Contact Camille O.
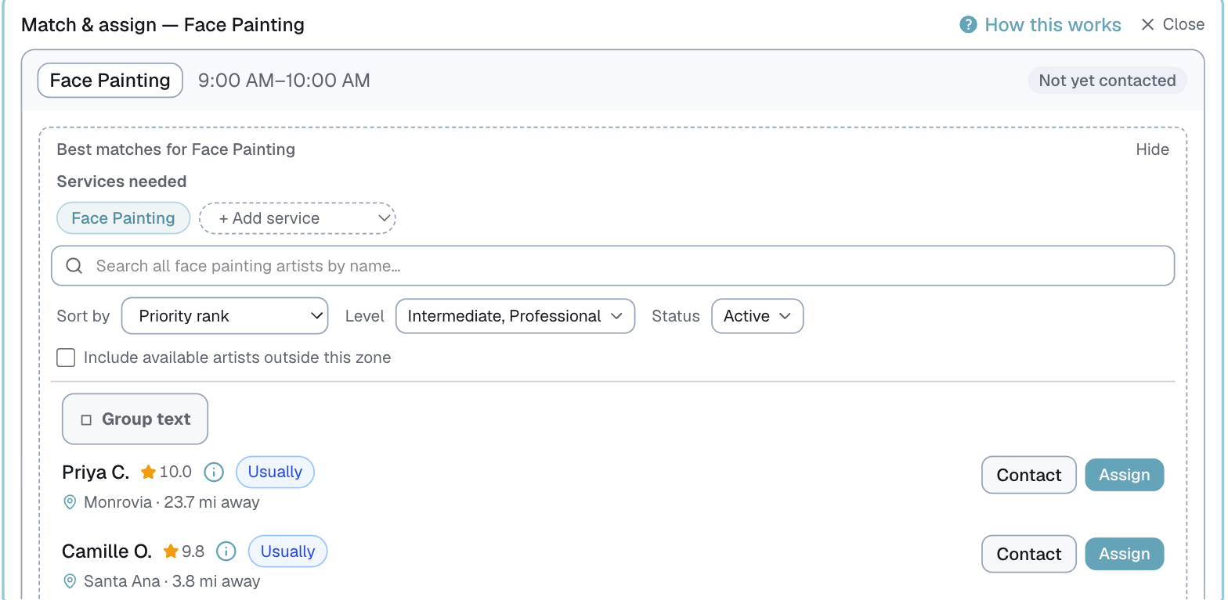 [x=1029, y=554]
